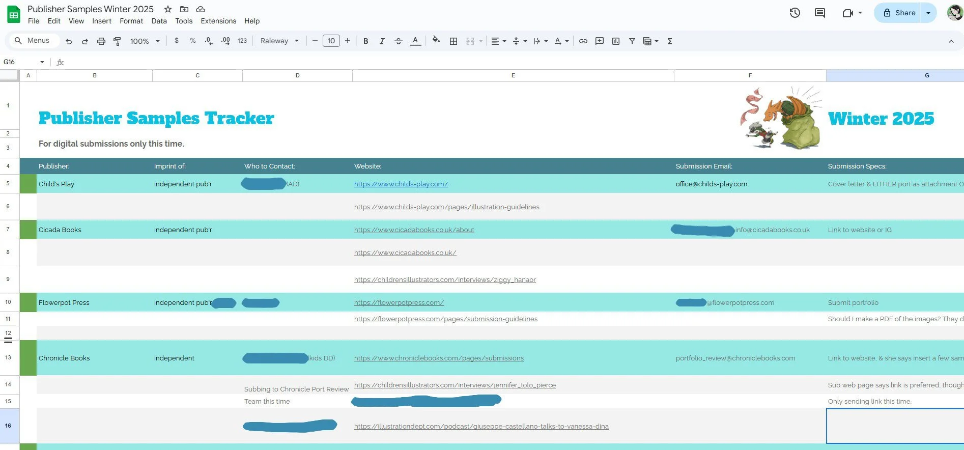Print the spreadsheet with the printer icon
The image size is (964, 450).
[101, 41]
